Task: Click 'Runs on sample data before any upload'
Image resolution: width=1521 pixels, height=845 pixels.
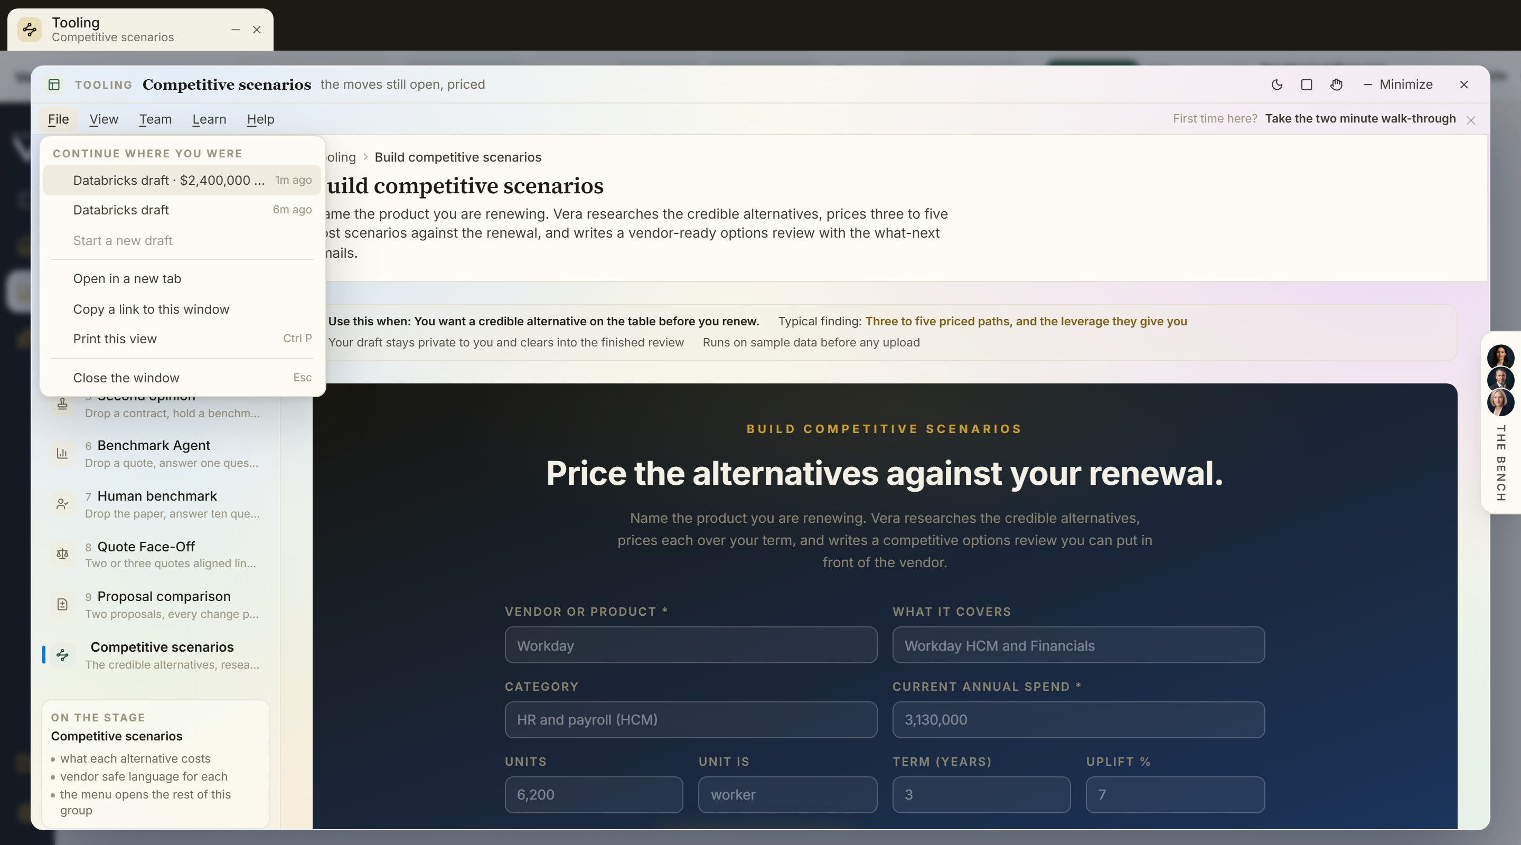Action: pyautogui.click(x=811, y=342)
